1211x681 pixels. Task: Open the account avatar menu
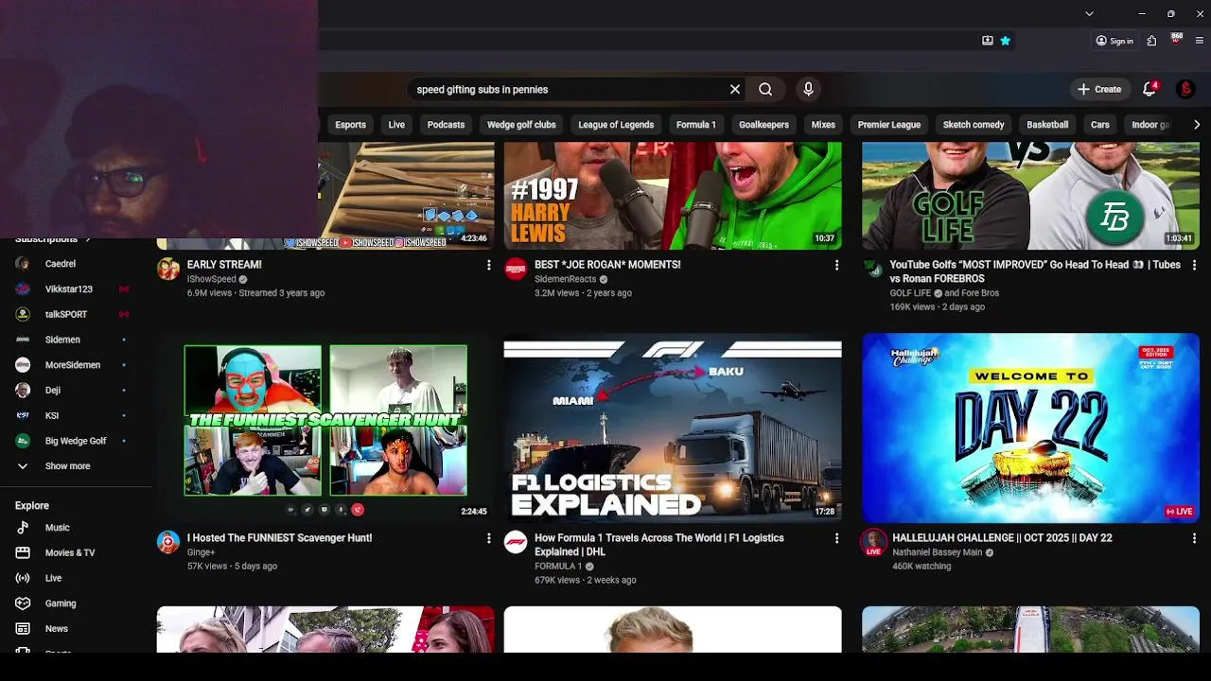[x=1185, y=89]
